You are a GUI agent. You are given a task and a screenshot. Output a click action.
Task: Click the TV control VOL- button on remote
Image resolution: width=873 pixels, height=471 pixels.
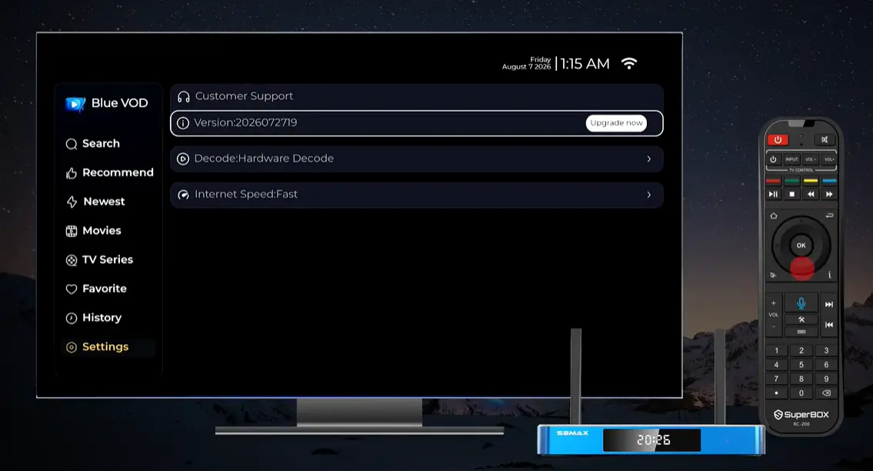tap(811, 159)
